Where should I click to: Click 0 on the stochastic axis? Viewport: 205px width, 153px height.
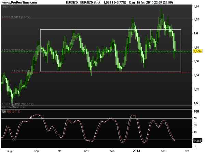tap(194, 146)
